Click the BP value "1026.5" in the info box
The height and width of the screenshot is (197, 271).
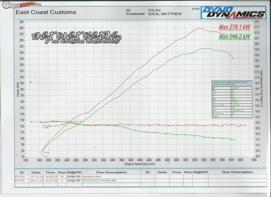[x=235, y=88]
